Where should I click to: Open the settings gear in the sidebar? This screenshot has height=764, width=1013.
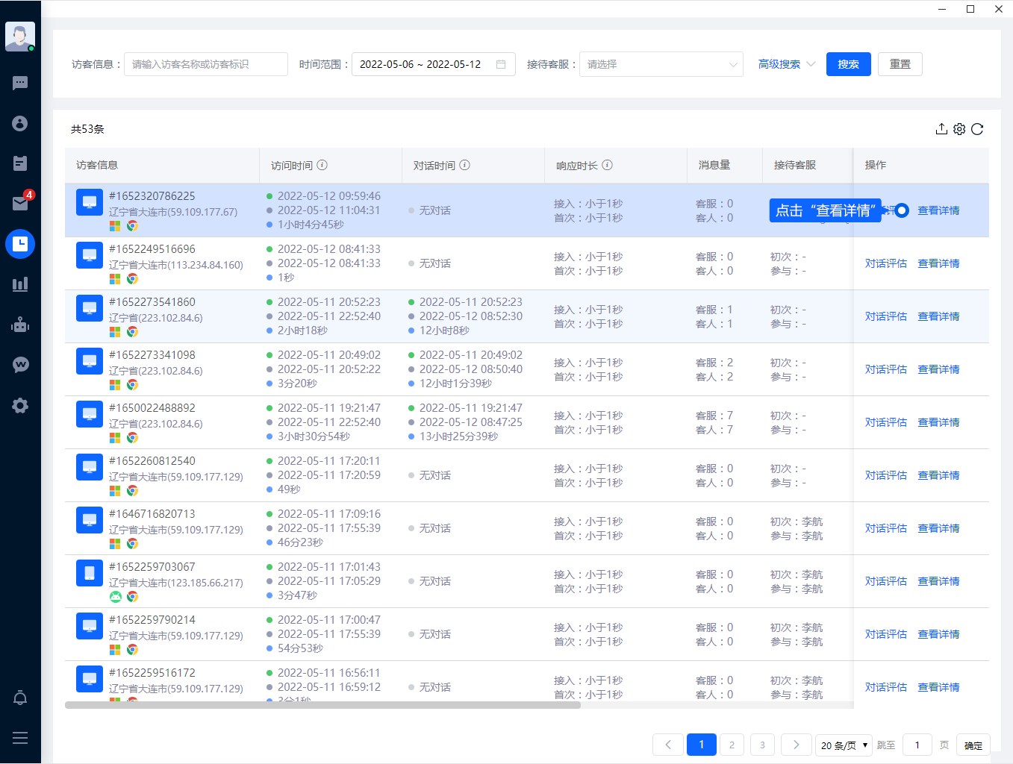click(20, 405)
